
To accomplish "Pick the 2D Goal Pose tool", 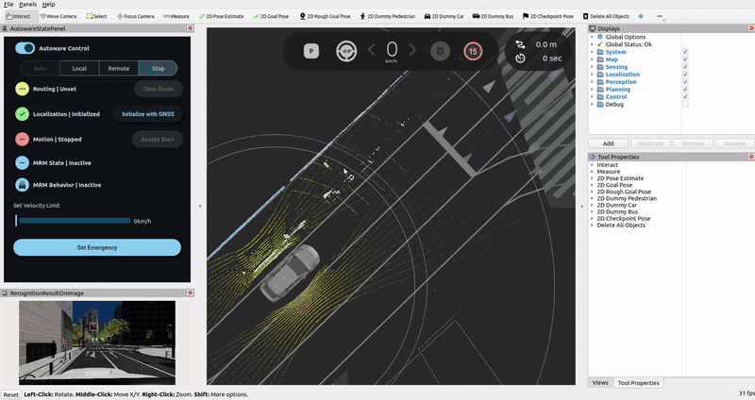I will point(274,16).
